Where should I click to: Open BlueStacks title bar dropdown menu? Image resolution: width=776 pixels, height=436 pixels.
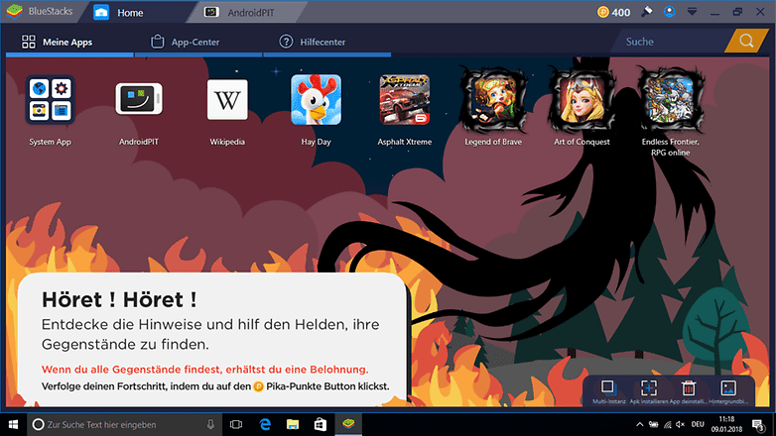click(692, 11)
